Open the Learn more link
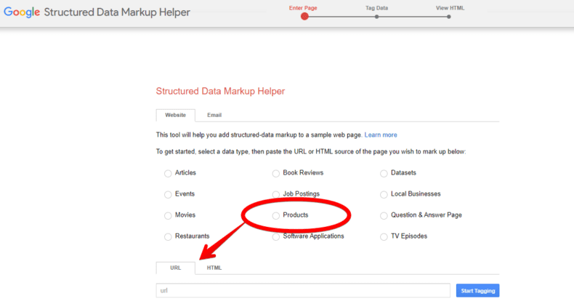Screen dimensions: 574x304 tap(381, 135)
